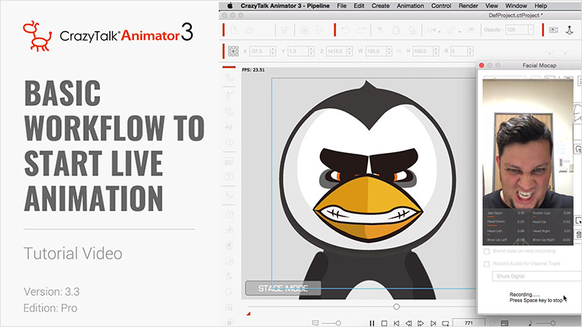Screen dimensions: 582x327
Task: Open the Window menu
Action: tap(516, 6)
